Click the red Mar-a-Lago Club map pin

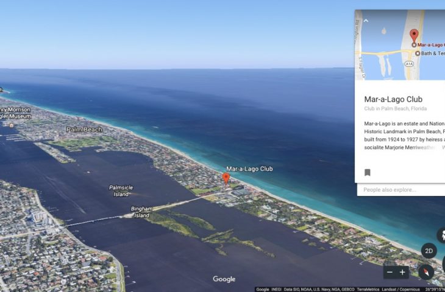pyautogui.click(x=226, y=179)
